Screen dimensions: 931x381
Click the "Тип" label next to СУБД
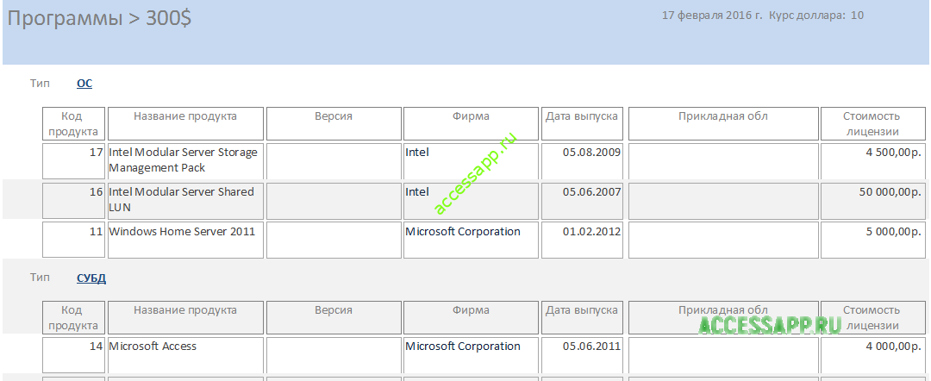(x=41, y=278)
